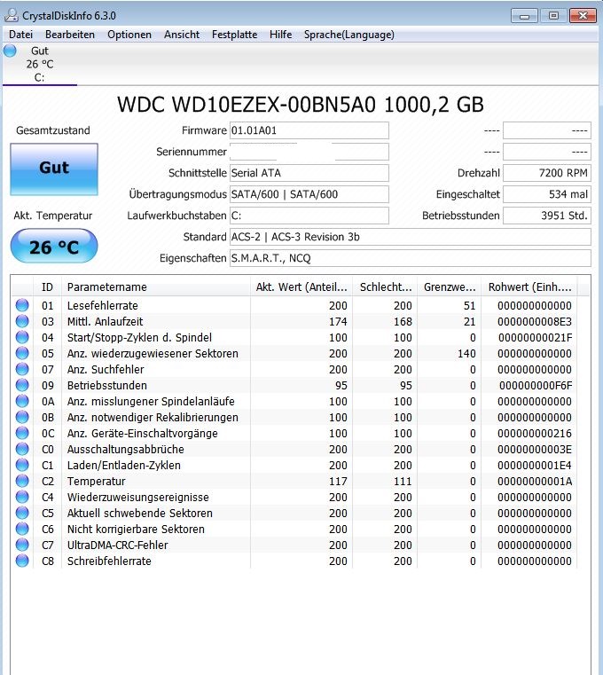This screenshot has width=603, height=675.
Task: Click the raw value 0000000001E4
Action: [x=535, y=466]
